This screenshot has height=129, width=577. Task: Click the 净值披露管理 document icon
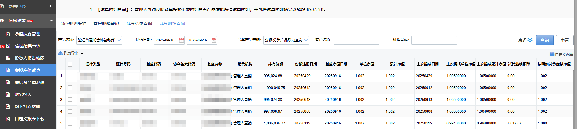click(8, 34)
